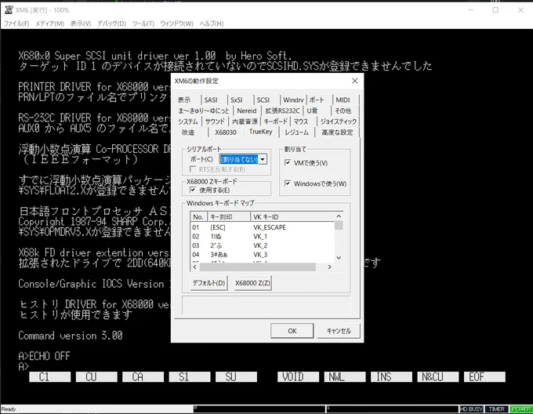Toggle VMで使う(V) checkbox

coord(306,163)
